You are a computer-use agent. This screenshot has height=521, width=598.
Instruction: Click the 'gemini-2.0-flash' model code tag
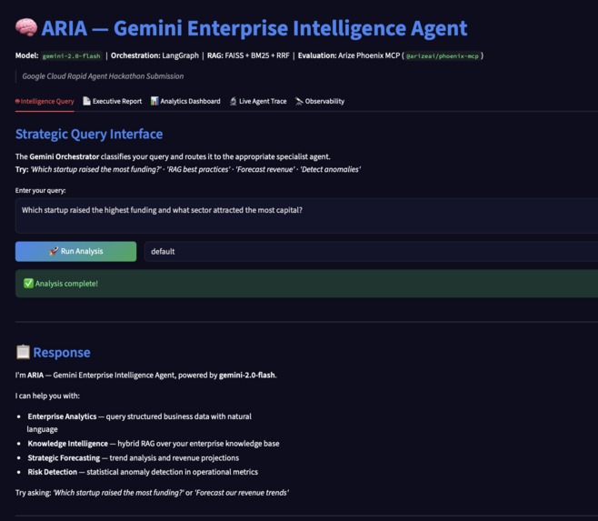tap(71, 56)
